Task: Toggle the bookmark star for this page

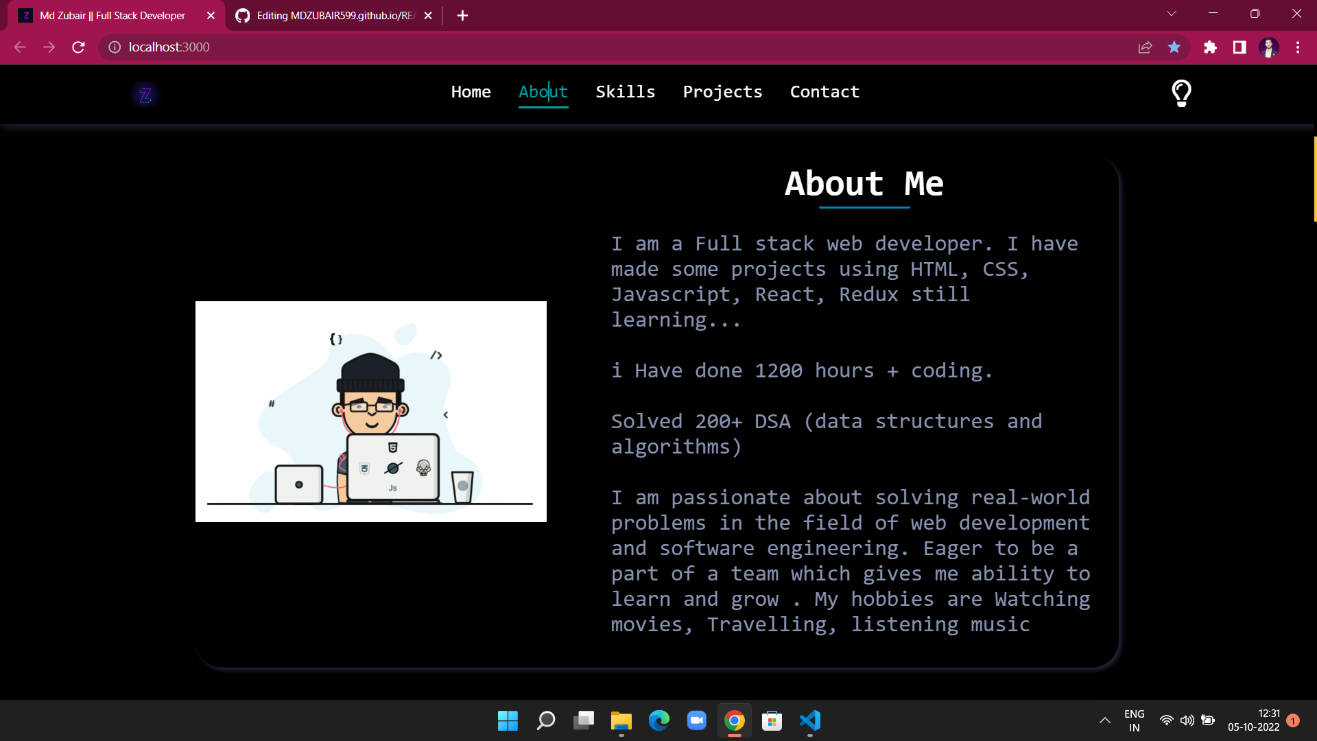Action: coord(1174,47)
